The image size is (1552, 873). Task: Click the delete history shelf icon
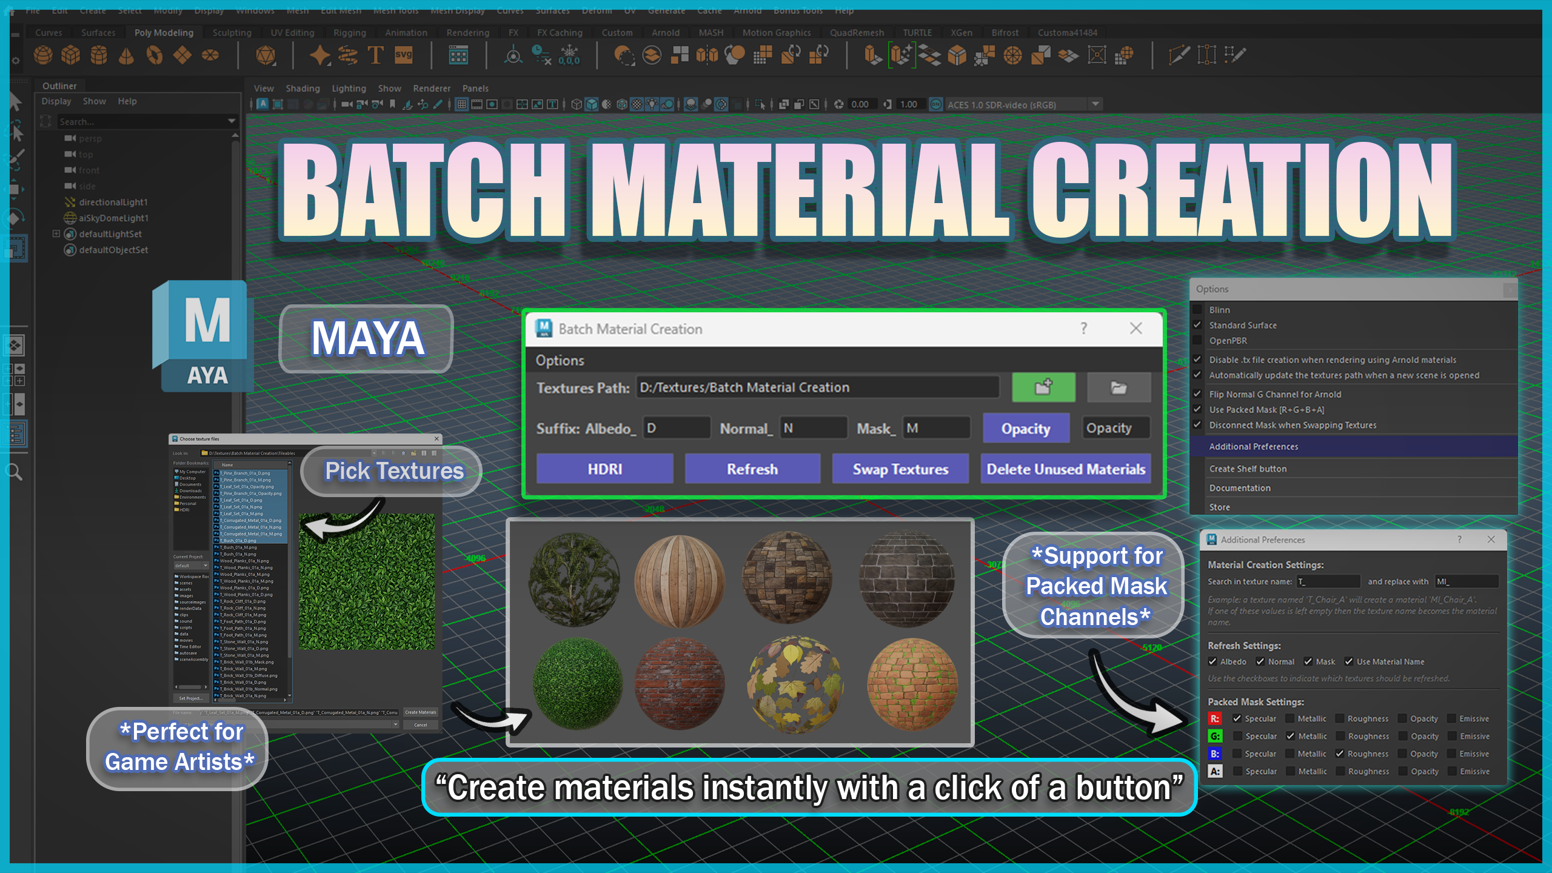(x=541, y=56)
